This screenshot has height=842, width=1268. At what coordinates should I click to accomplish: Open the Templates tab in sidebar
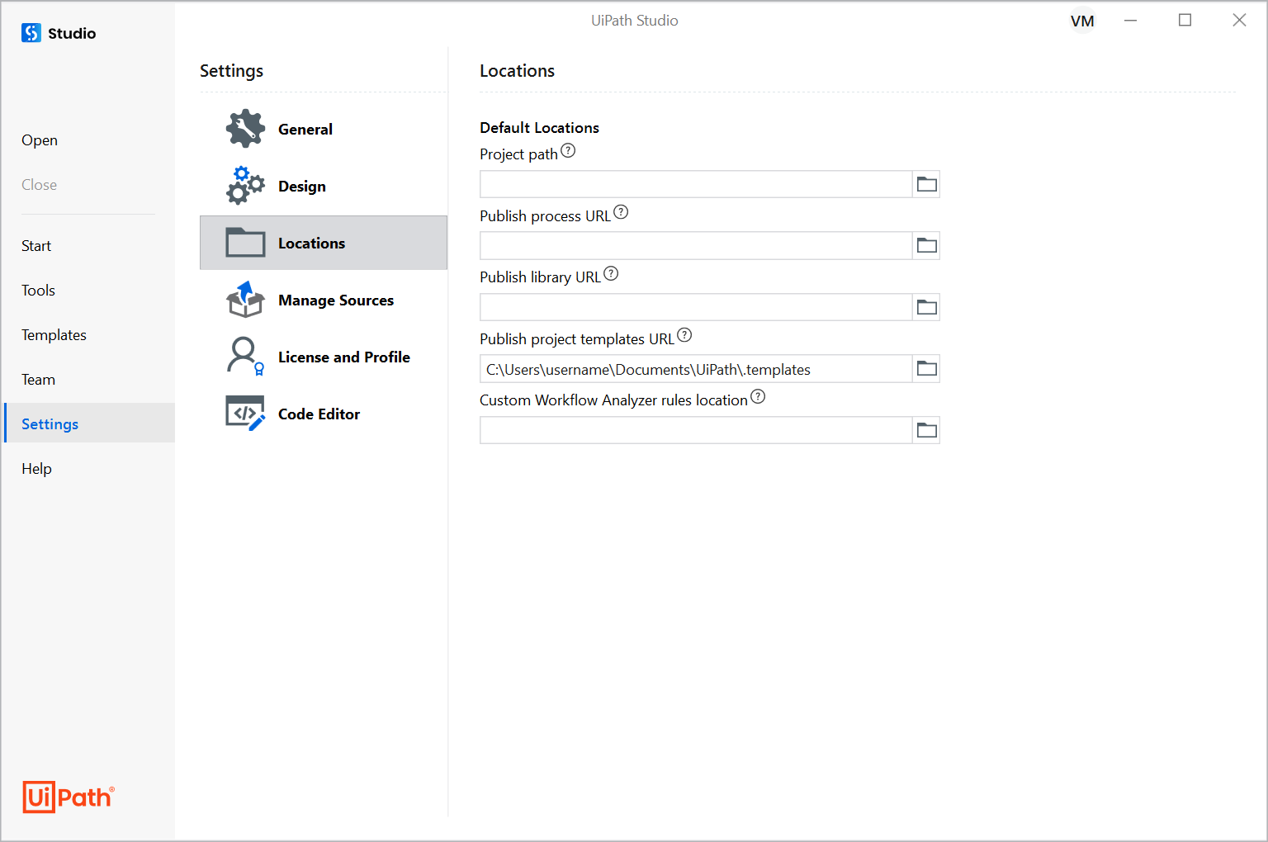coord(54,335)
